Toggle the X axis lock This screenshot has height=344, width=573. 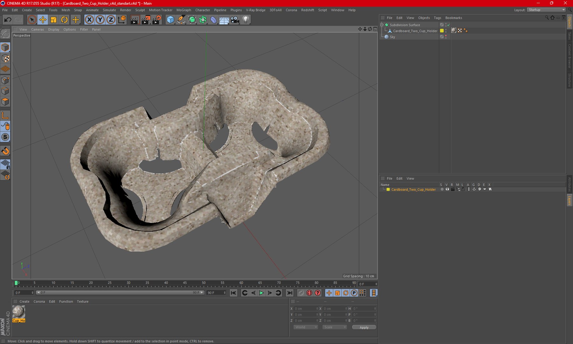point(89,20)
